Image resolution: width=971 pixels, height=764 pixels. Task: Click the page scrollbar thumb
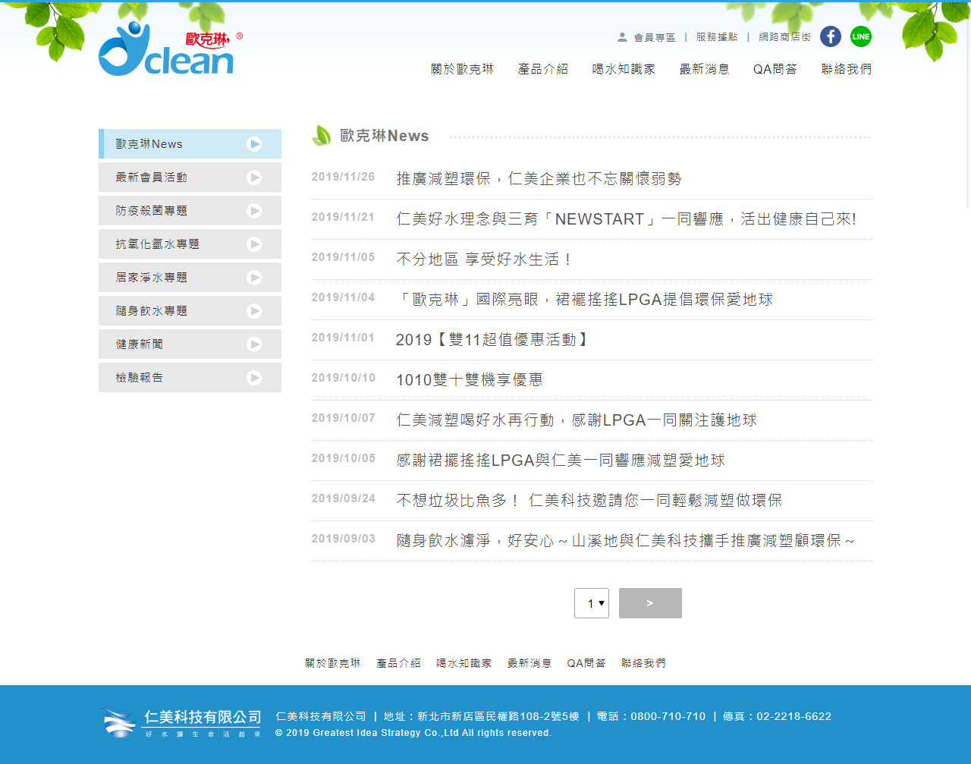[x=968, y=104]
